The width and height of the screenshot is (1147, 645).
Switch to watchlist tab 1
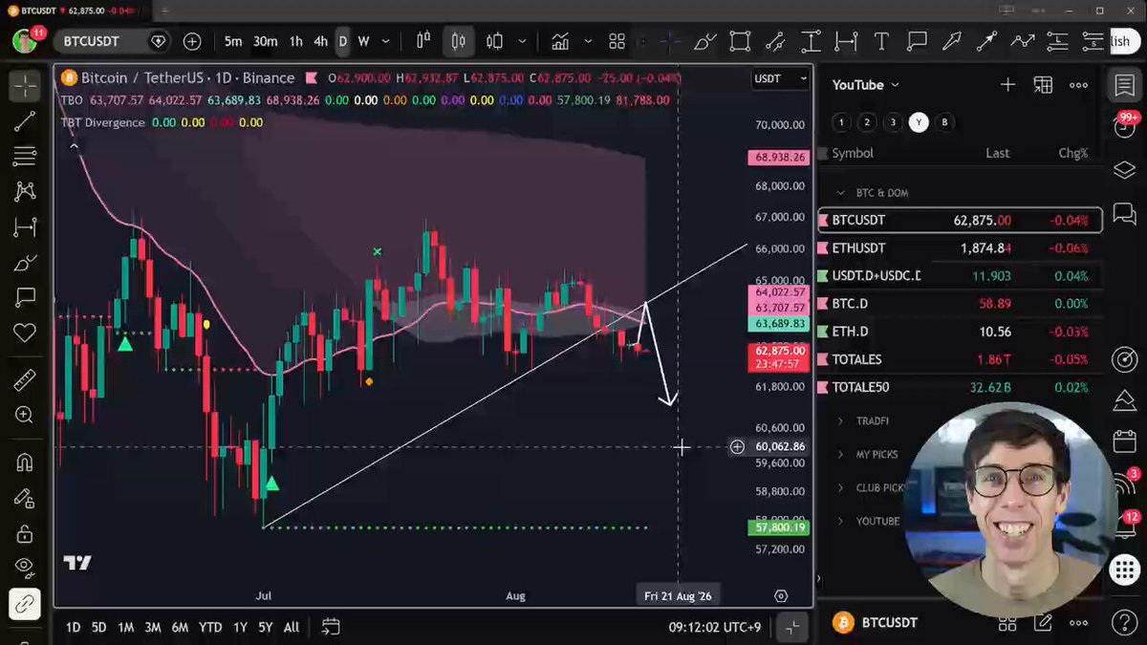[840, 122]
